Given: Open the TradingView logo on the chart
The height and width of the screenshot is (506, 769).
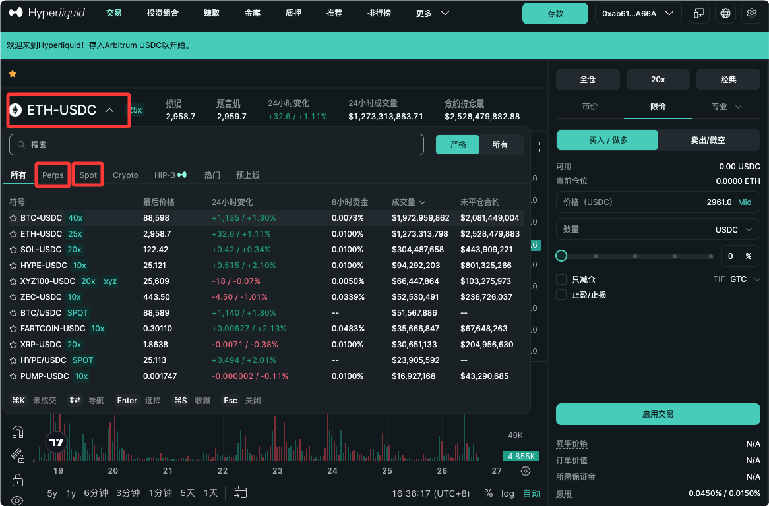Looking at the screenshot, I should tap(57, 442).
